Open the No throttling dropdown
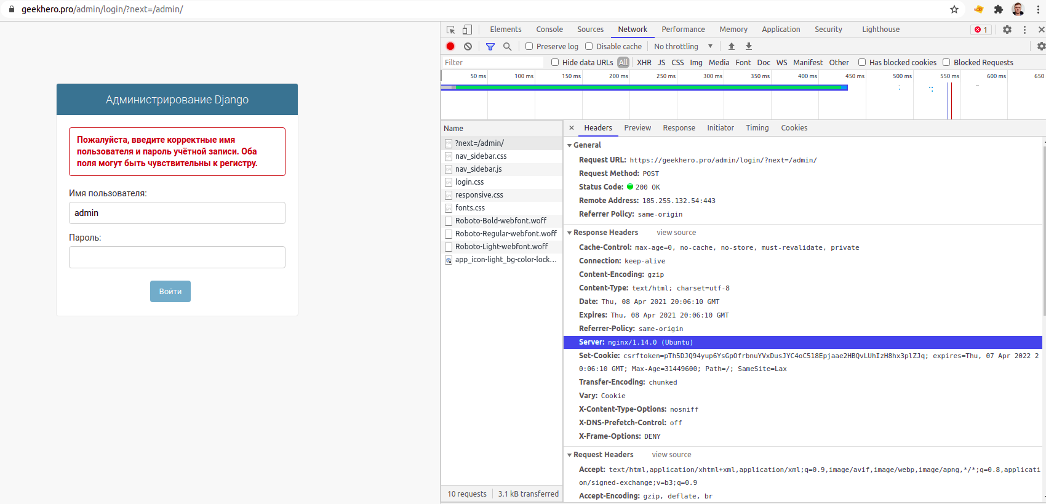The height and width of the screenshot is (504, 1046). coord(683,46)
